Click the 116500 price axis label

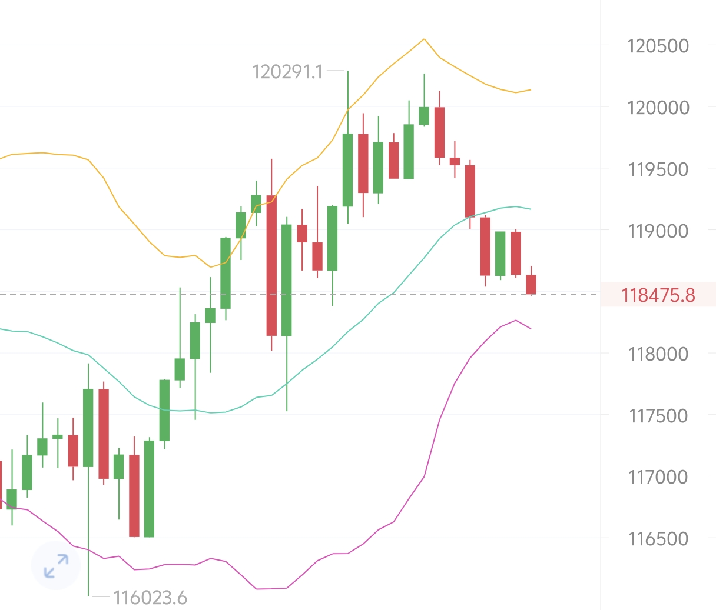tap(658, 539)
